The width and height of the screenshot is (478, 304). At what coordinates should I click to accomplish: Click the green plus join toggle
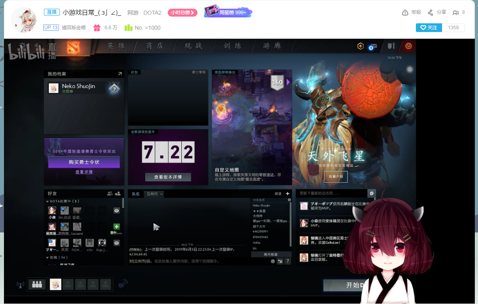click(x=117, y=227)
